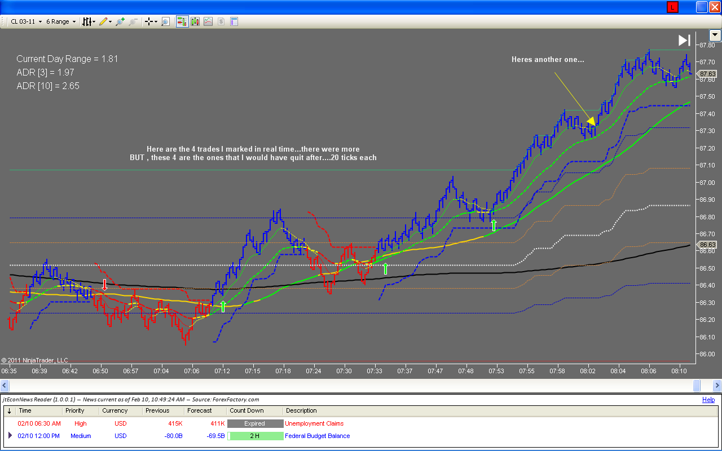
Task: Click the 'Heres another one...' annotation text
Action: click(548, 59)
